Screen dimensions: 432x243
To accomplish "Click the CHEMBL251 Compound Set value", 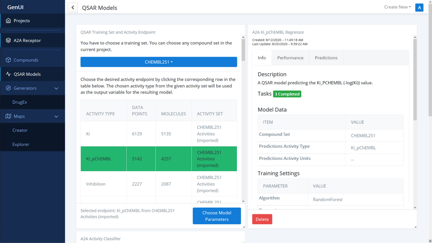I will [363, 135].
